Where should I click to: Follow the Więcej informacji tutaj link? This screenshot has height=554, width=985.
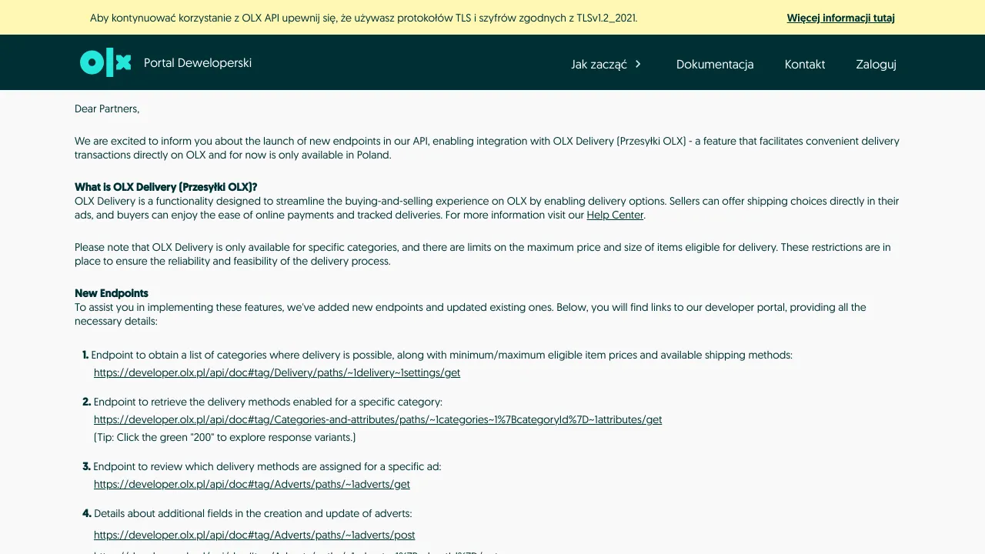(x=840, y=18)
